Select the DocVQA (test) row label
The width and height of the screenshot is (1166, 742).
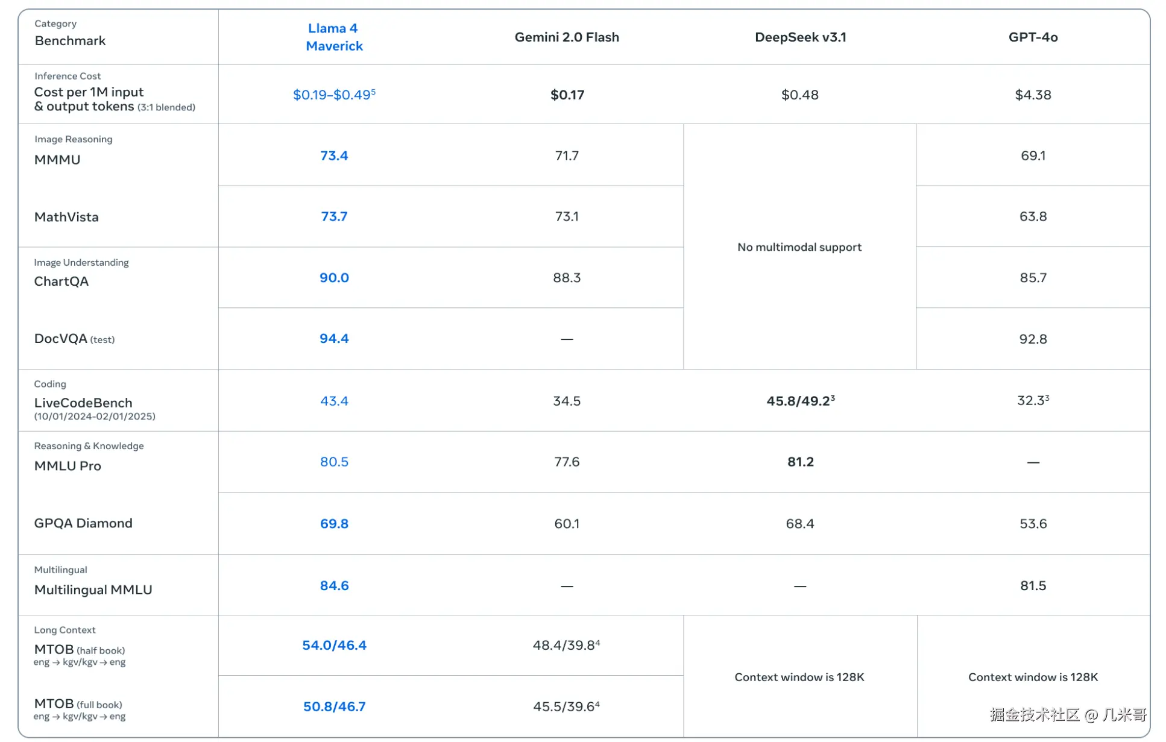[x=74, y=339]
